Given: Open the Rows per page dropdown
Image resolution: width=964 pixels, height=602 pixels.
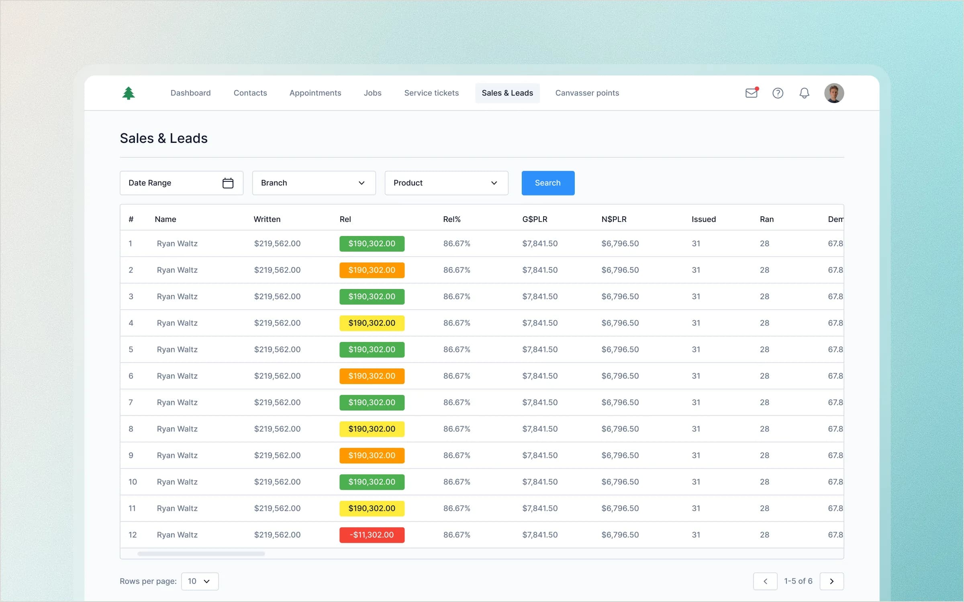Looking at the screenshot, I should pyautogui.click(x=200, y=581).
